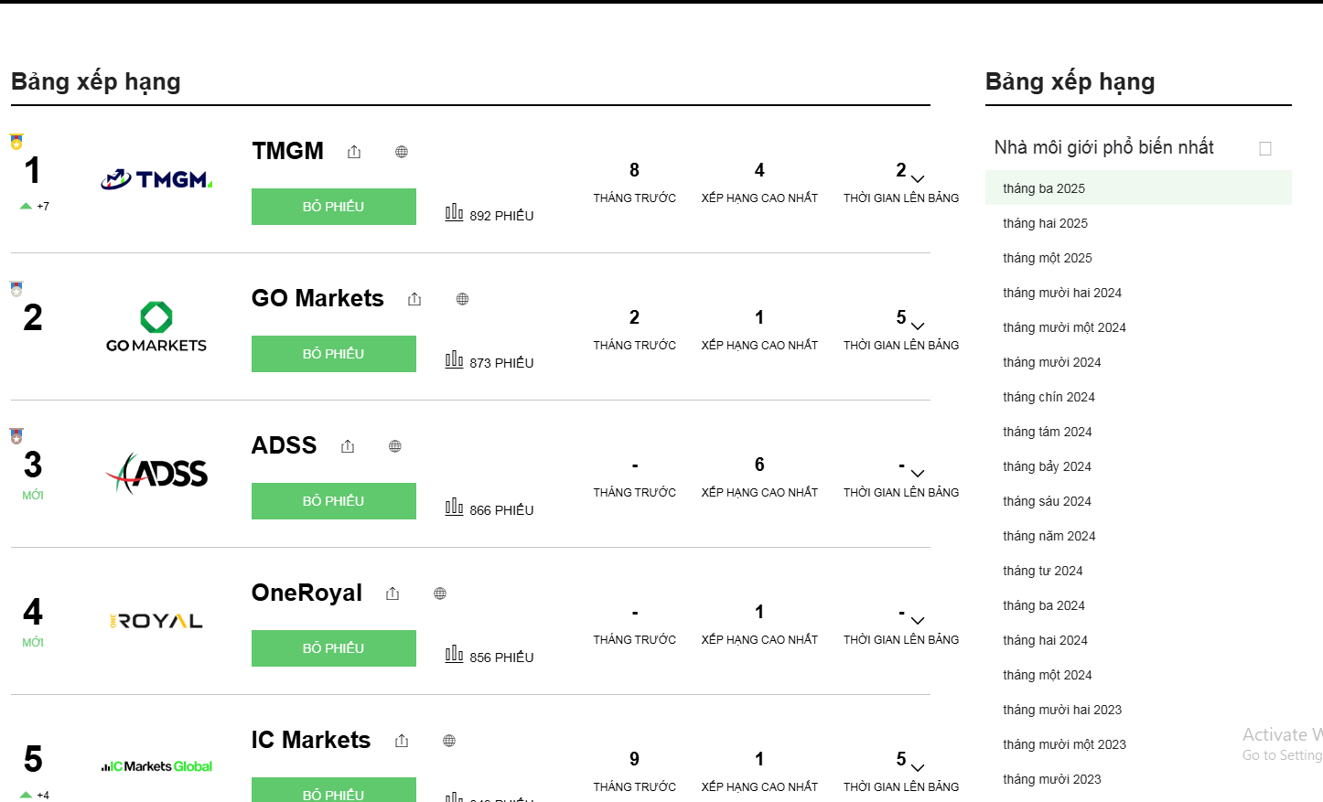This screenshot has height=802, width=1323.
Task: Open the GO Markets broker name link
Action: [317, 298]
